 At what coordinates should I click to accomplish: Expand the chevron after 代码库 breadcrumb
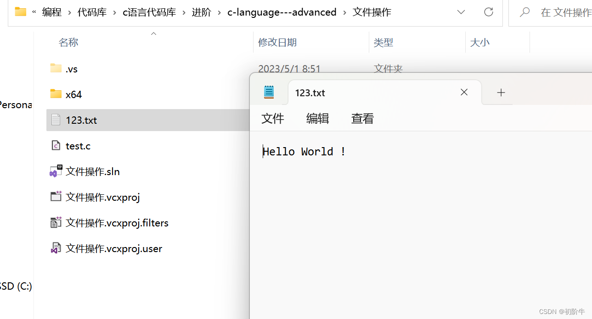(x=114, y=12)
